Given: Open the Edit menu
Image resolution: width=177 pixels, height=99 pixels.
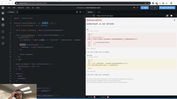Looking at the screenshot, I should (14, 8).
